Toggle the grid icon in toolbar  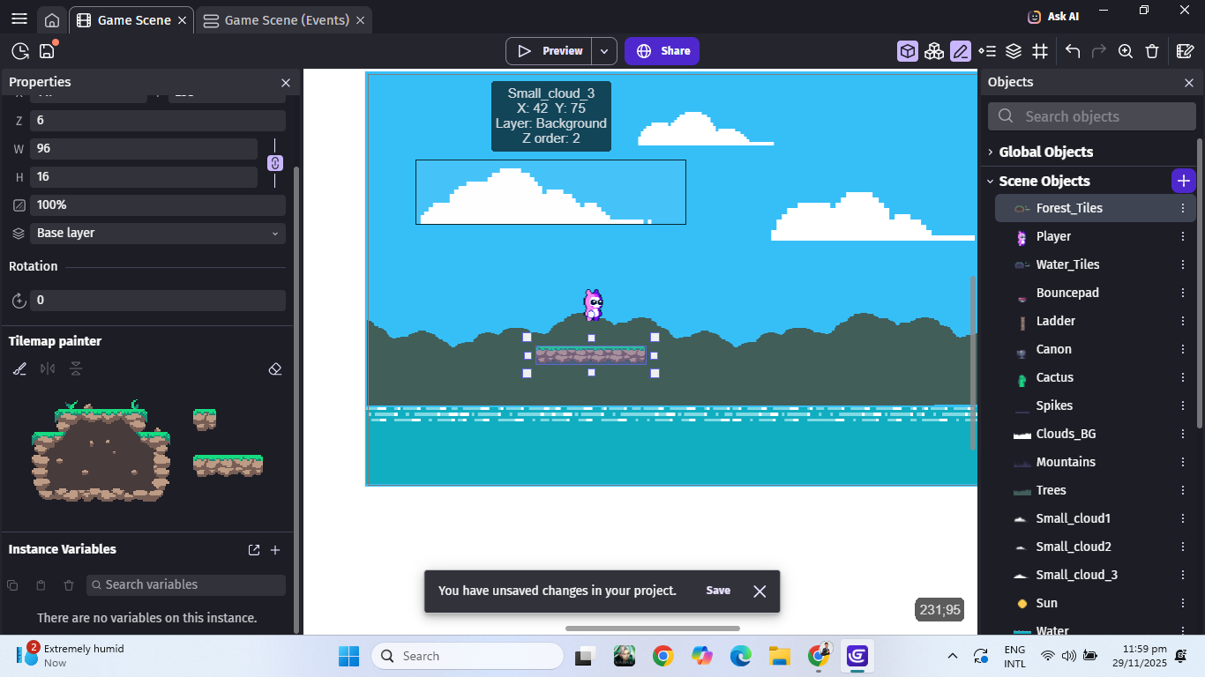pyautogui.click(x=1040, y=51)
